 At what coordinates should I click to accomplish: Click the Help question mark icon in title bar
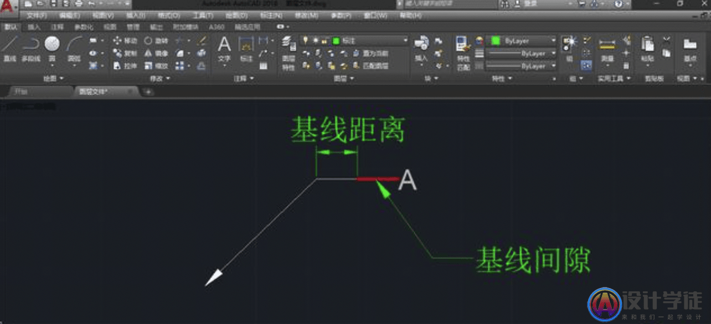click(x=619, y=4)
